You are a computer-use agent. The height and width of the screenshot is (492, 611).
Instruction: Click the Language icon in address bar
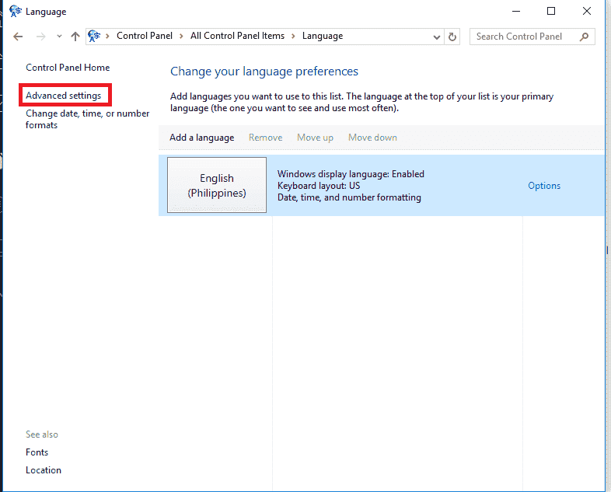pos(94,37)
